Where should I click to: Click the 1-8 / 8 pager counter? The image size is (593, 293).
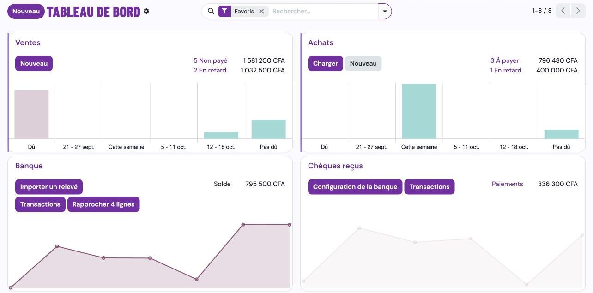[542, 11]
